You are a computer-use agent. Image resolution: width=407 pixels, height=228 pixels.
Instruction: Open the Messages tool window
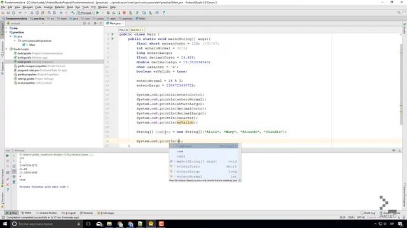tap(106, 213)
